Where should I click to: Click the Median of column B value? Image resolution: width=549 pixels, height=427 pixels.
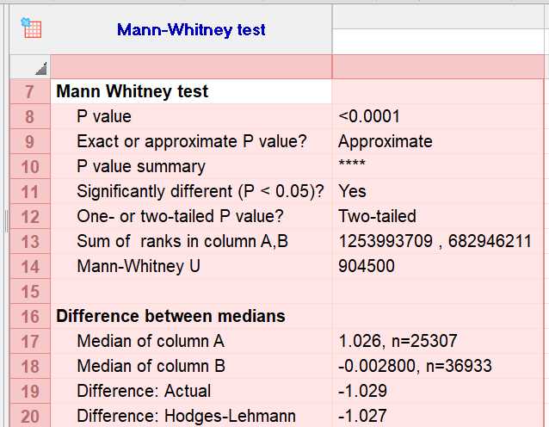(415, 366)
